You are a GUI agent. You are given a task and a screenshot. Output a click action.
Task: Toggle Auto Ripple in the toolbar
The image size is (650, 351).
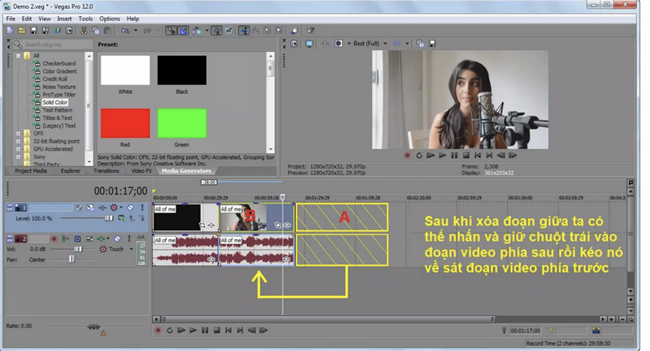point(197,31)
